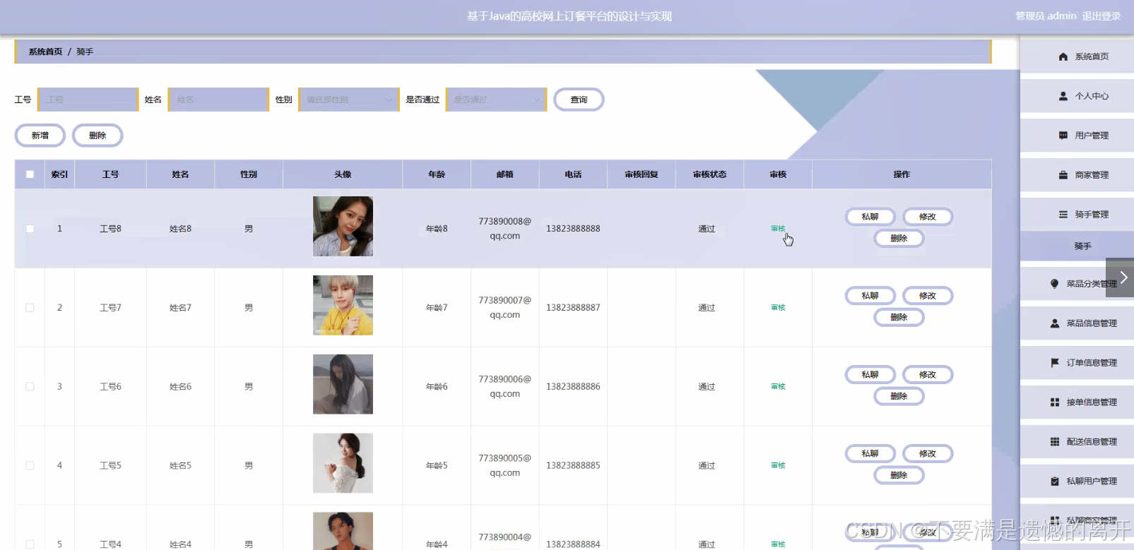1134x550 pixels.
Task: Open 个人中心 in the sidebar menu
Action: [1077, 96]
